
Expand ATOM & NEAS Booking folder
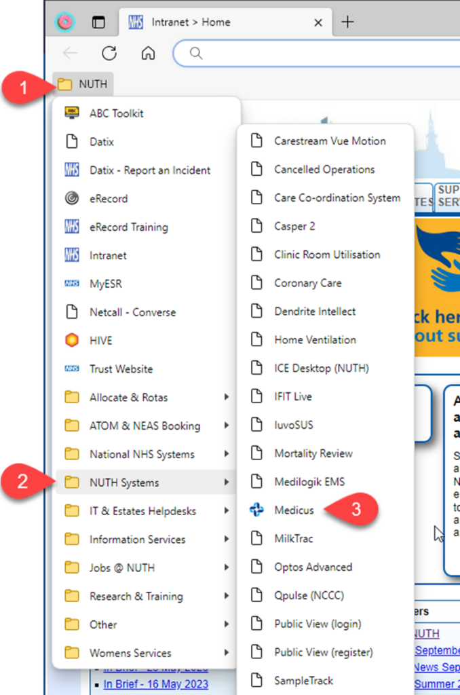[x=147, y=426]
